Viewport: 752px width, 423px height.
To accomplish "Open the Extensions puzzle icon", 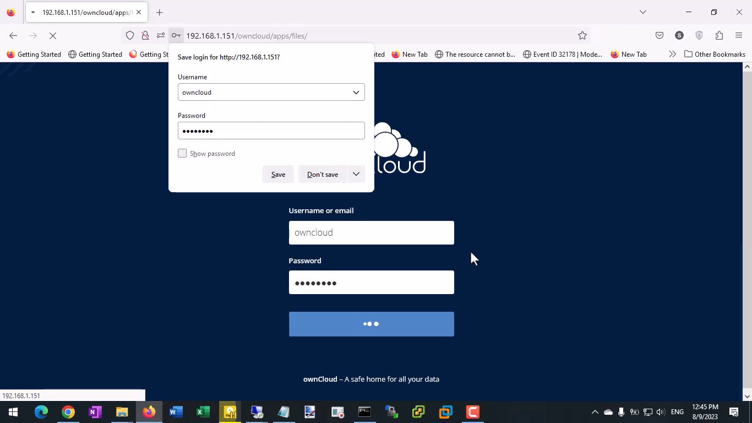I will coord(719,36).
